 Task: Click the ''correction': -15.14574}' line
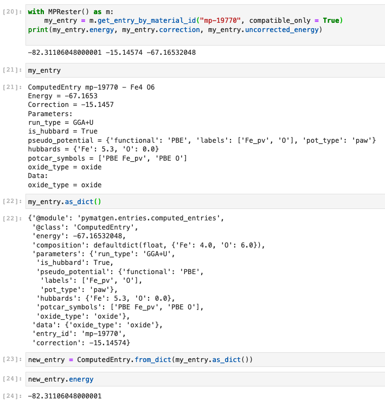(81, 343)
